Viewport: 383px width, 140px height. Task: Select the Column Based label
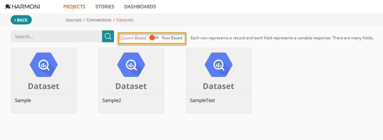point(133,38)
